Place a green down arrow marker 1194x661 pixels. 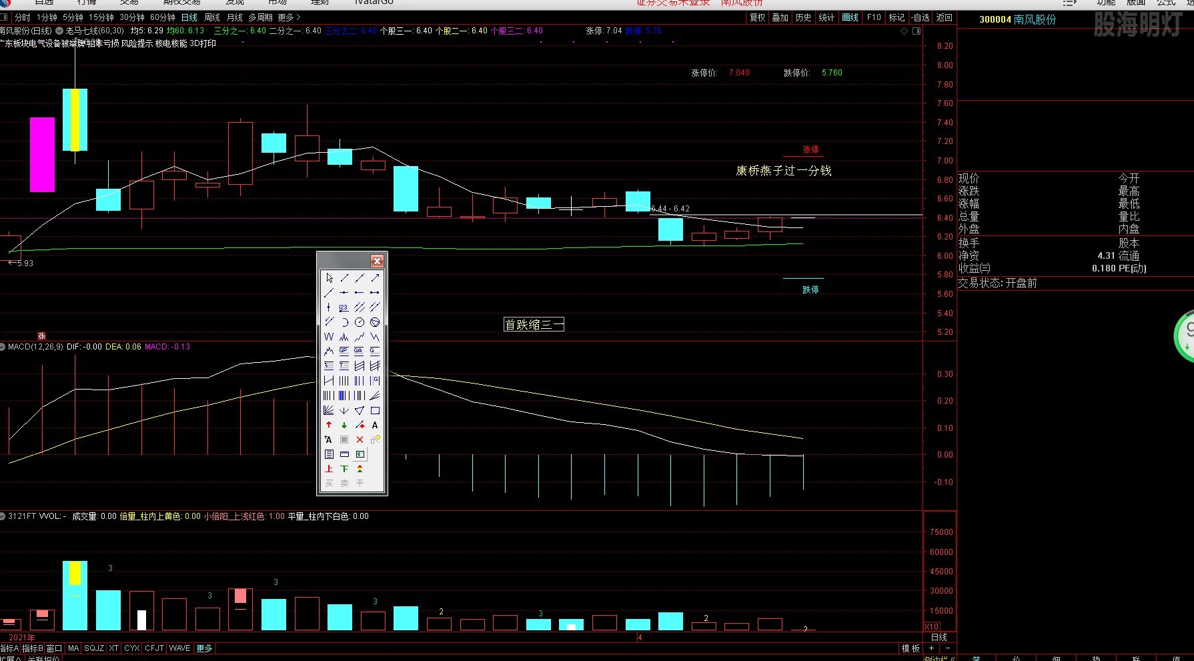344,425
